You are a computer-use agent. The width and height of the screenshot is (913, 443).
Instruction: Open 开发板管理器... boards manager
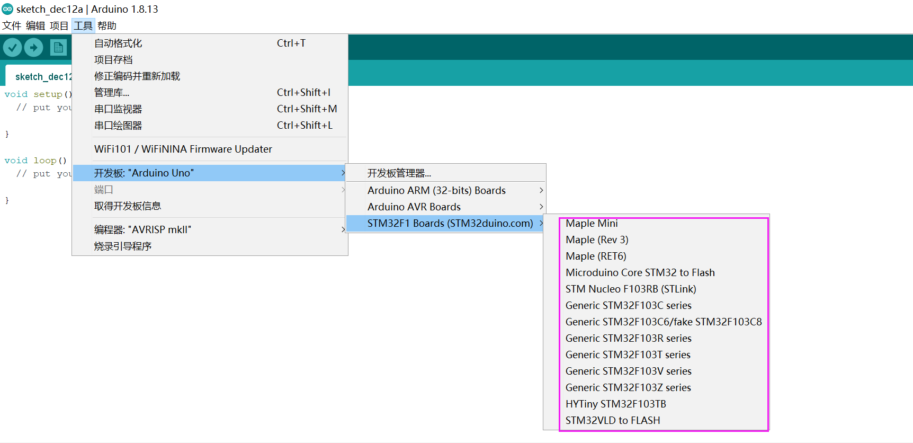(x=445, y=173)
